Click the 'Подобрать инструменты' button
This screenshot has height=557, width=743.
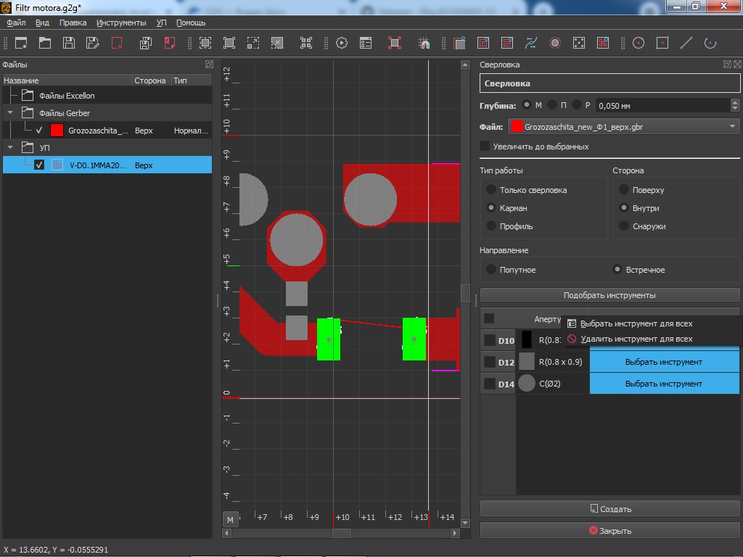609,295
